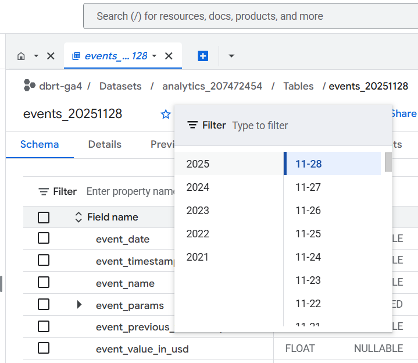Tick the event_date checkbox

click(x=44, y=239)
